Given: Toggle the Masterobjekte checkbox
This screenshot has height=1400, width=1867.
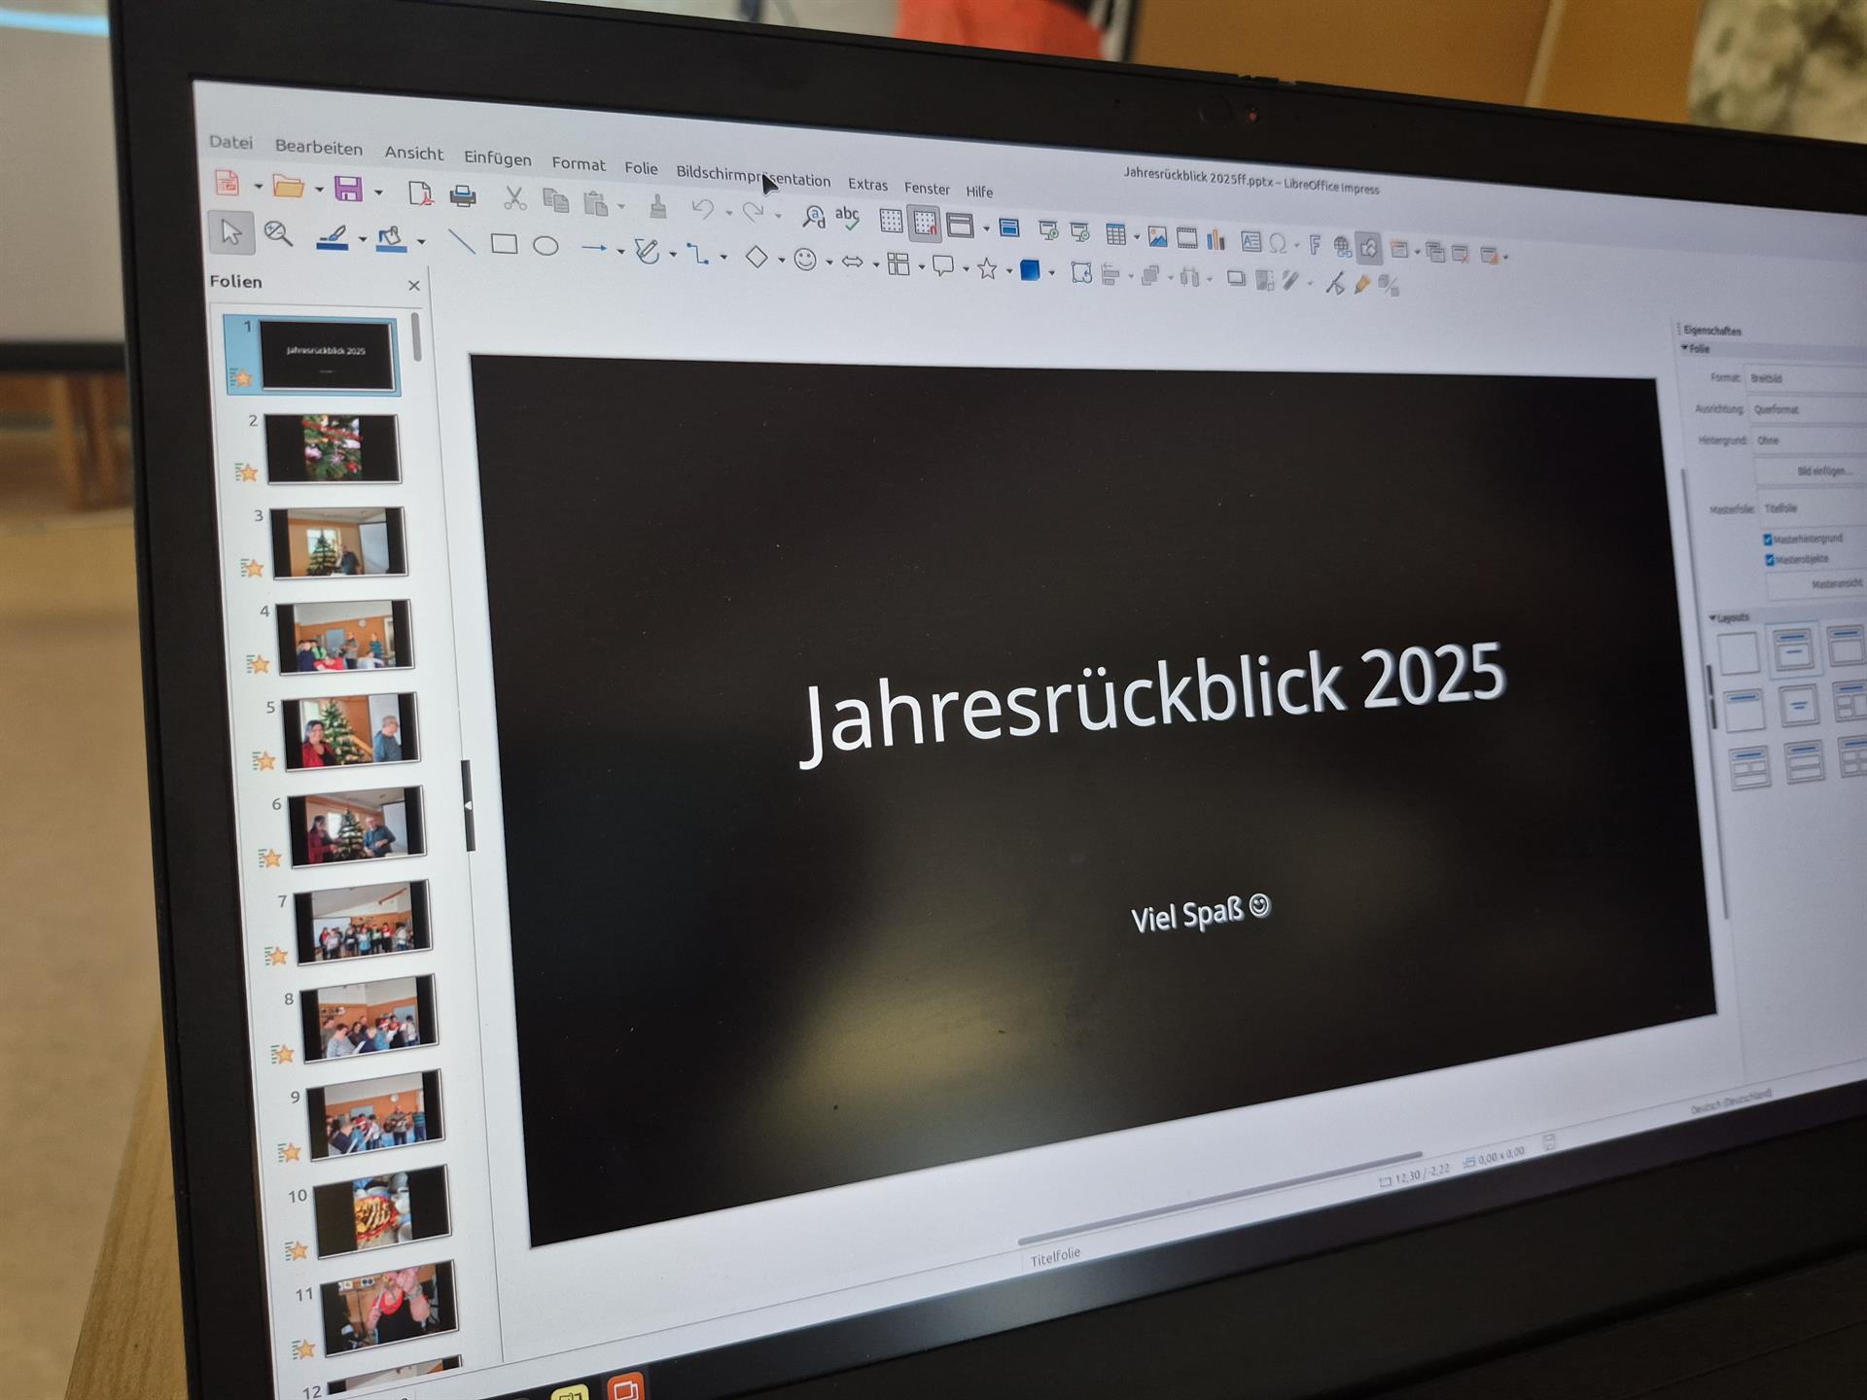Looking at the screenshot, I should (x=1770, y=560).
